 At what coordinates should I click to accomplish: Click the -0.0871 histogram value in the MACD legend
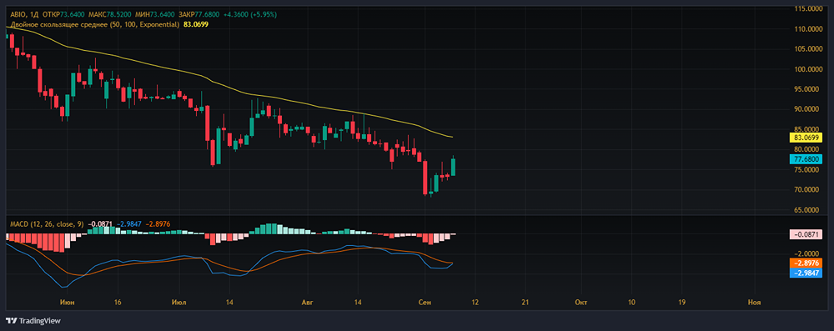99,224
